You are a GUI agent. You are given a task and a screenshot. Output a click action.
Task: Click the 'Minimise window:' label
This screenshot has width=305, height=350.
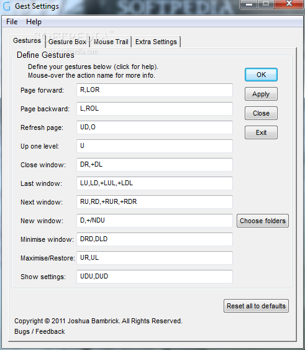click(x=47, y=239)
